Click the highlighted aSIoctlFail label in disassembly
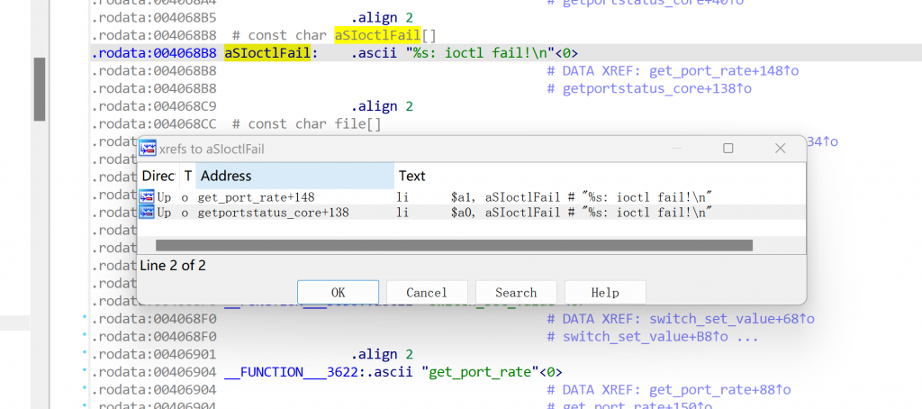 pos(269,53)
